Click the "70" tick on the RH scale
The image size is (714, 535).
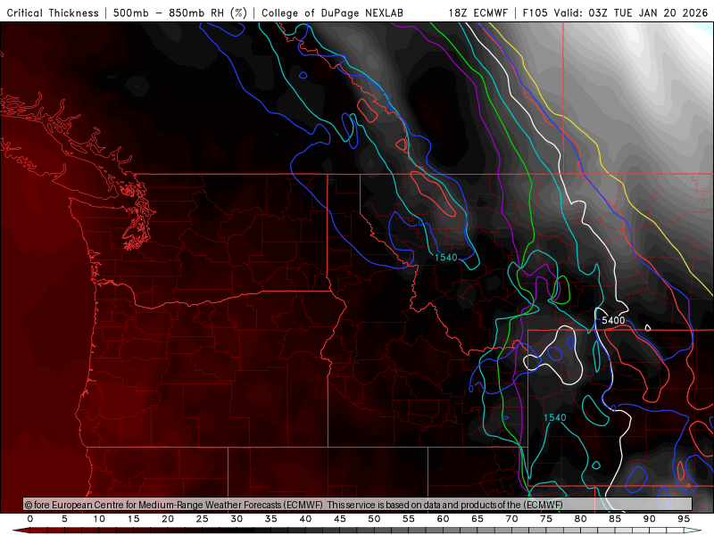coord(511,519)
